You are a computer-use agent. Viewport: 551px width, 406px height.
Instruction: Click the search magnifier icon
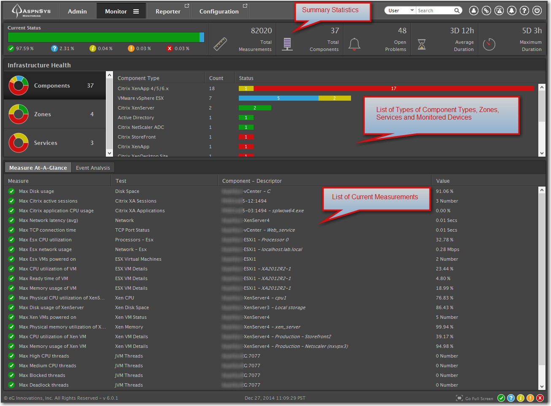[x=457, y=11]
